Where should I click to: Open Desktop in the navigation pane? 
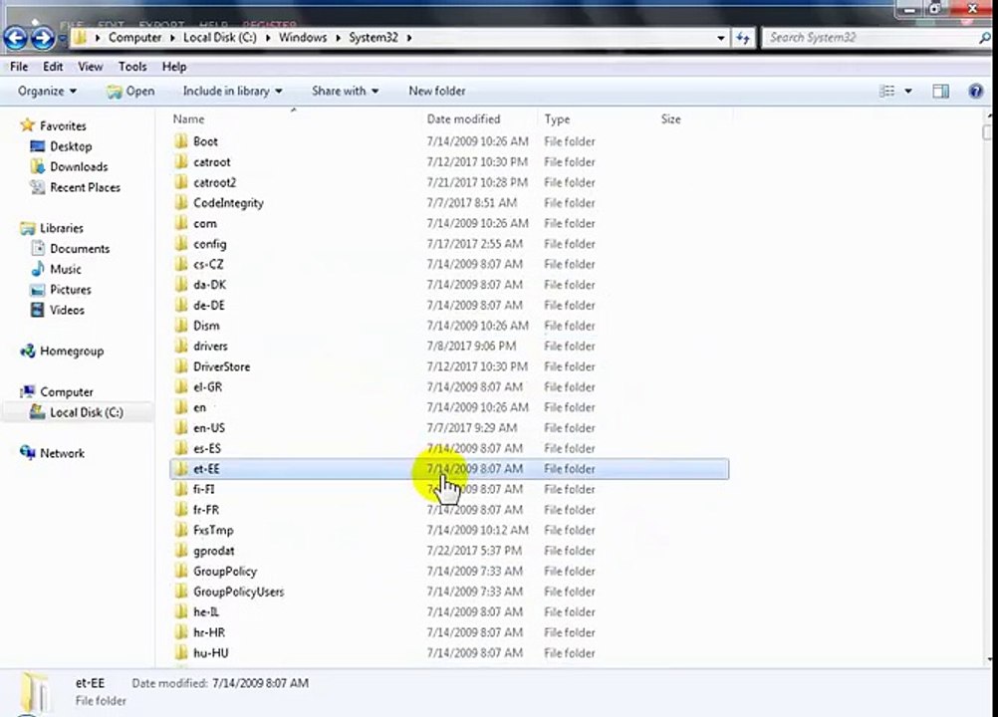coord(71,146)
